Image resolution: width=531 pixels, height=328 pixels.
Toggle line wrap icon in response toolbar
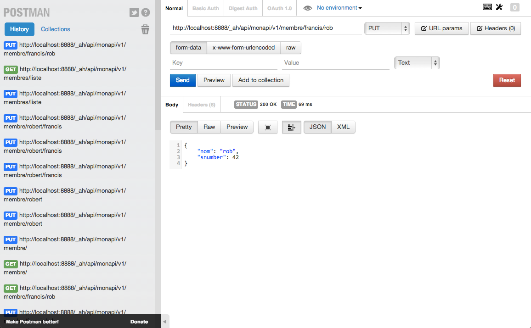[x=291, y=127]
